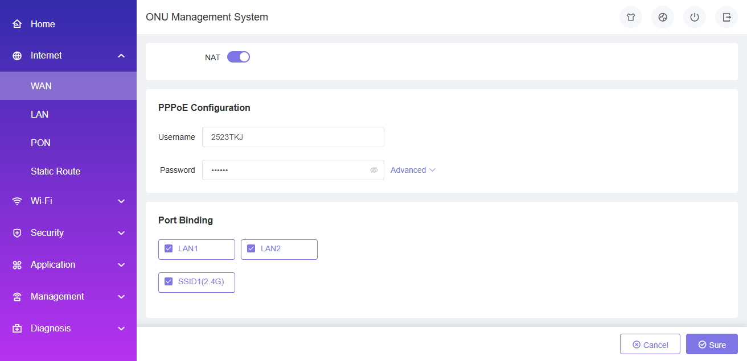
Task: Click the logout icon in header
Action: [727, 17]
